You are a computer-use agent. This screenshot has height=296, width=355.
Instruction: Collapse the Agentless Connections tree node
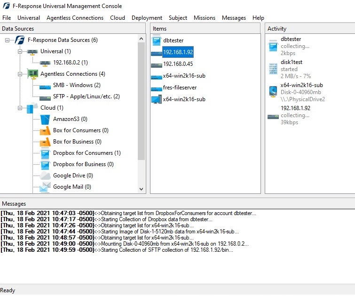tap(20, 74)
